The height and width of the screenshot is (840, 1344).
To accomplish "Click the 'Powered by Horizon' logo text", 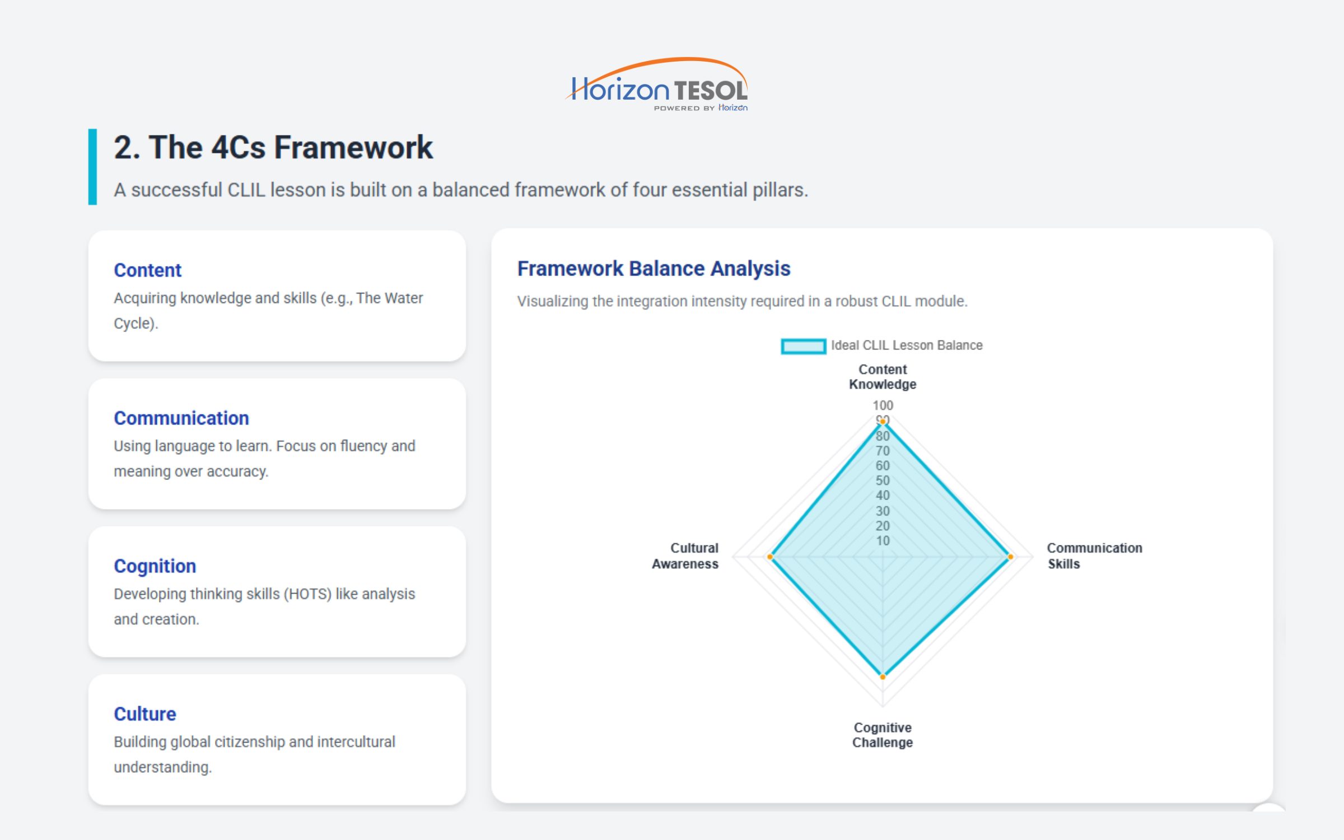I will (x=700, y=108).
